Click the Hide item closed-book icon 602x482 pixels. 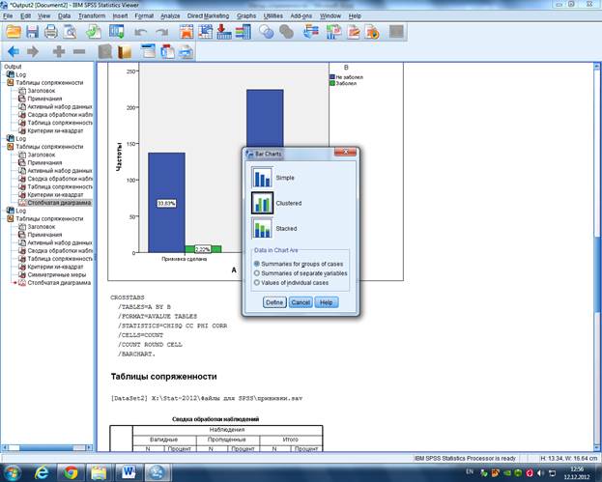pyautogui.click(x=125, y=51)
